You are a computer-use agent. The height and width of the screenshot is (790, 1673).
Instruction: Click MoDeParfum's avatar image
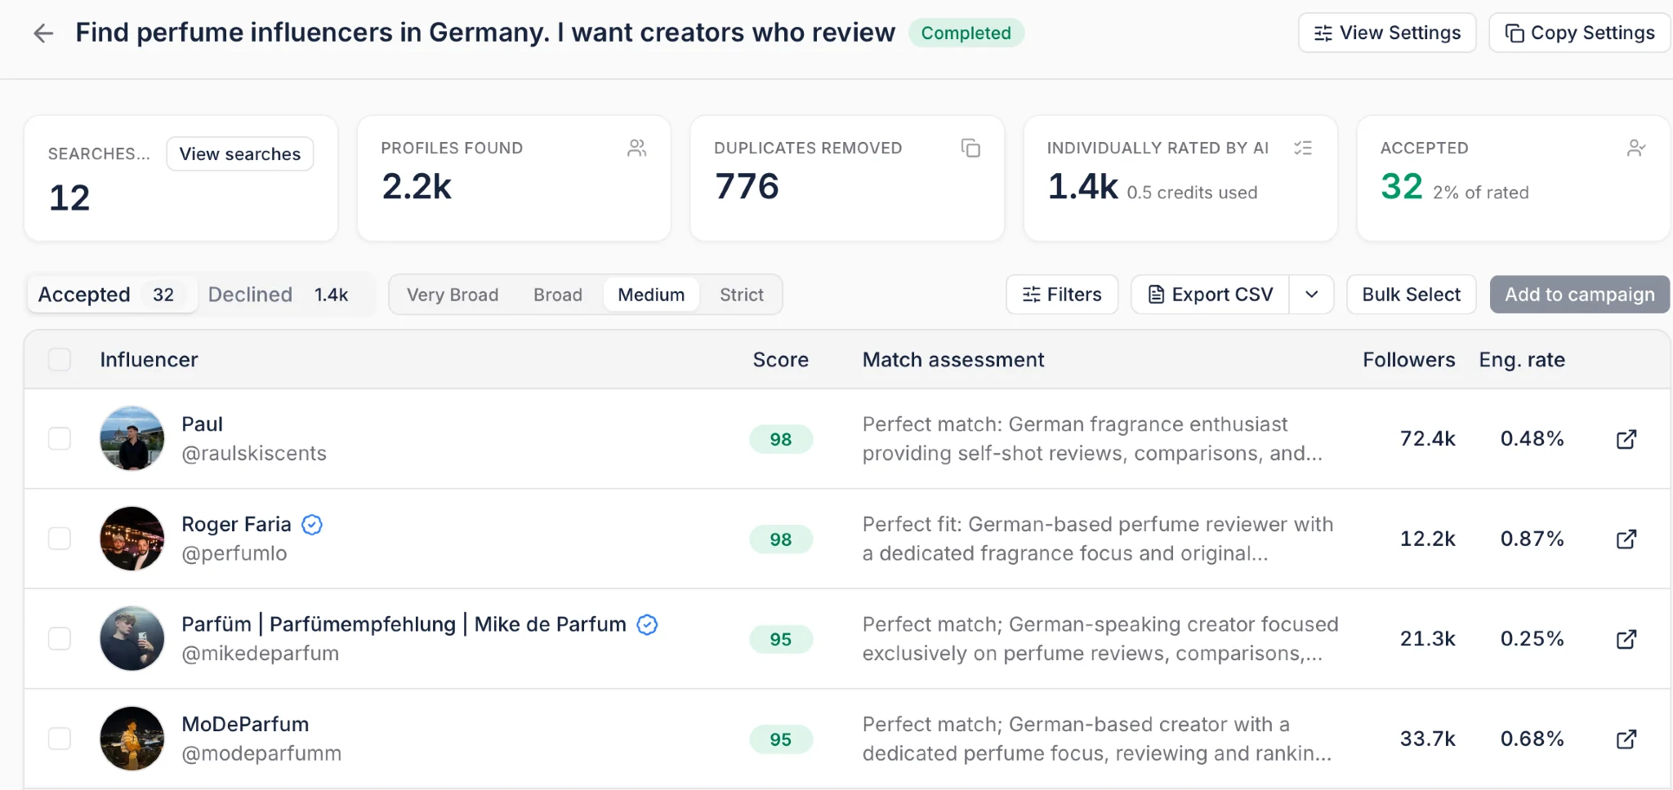pos(132,739)
